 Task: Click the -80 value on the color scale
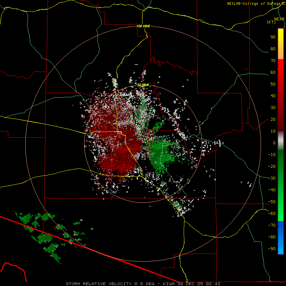[x=272, y=237]
